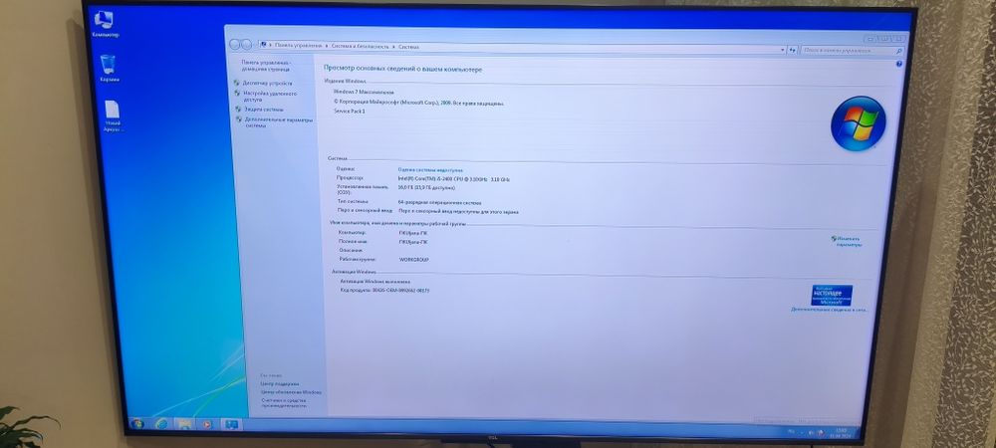Open Windows Explorer folder on taskbar

(184, 424)
